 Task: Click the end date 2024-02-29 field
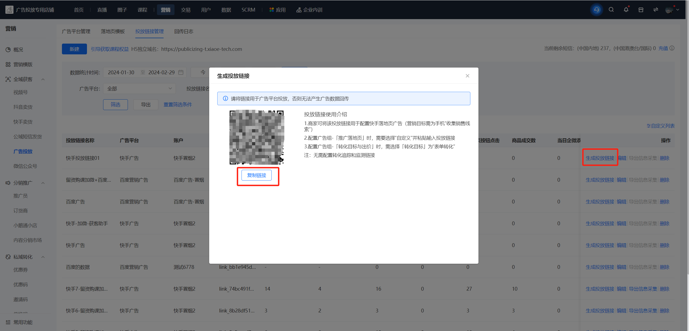[162, 72]
